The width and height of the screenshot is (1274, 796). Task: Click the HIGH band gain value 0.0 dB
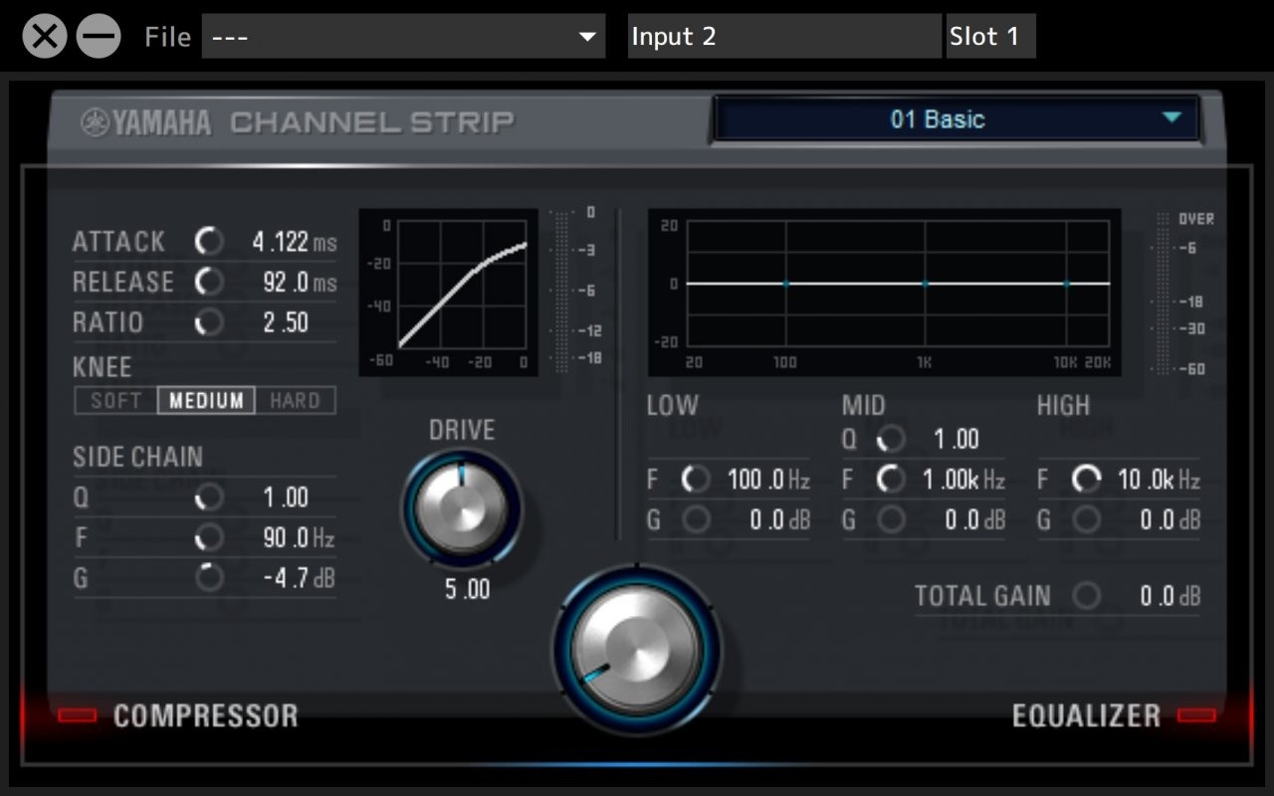1170,519
